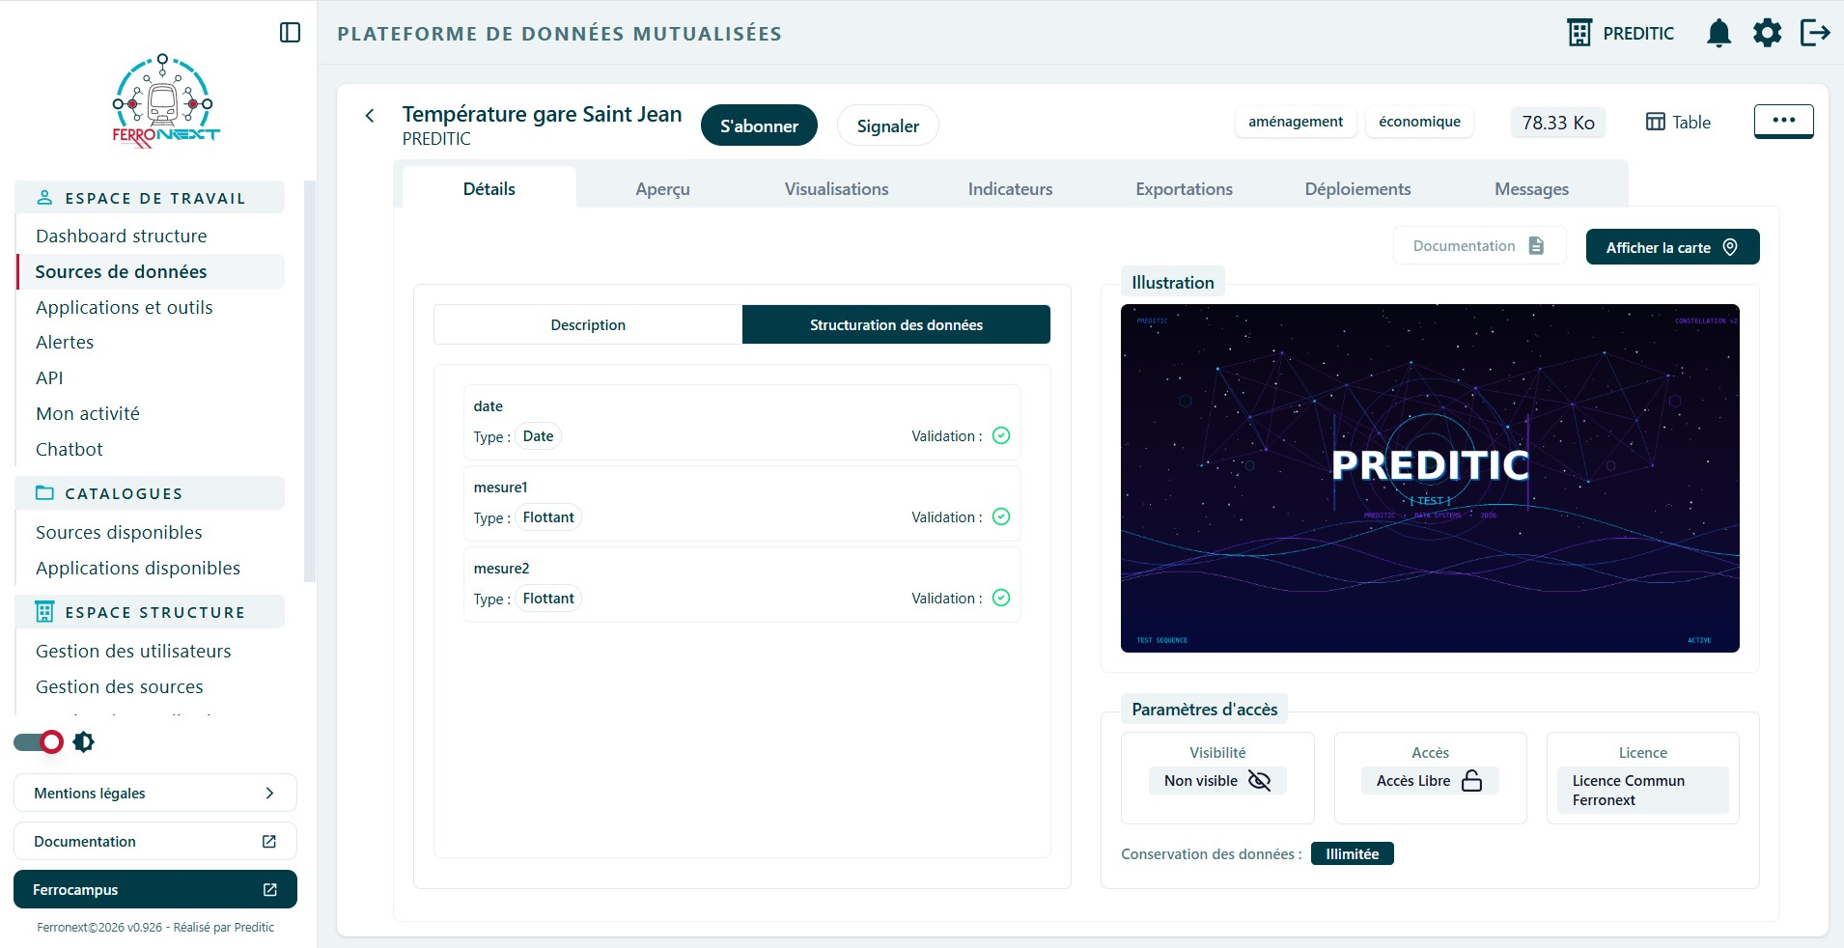Image resolution: width=1844 pixels, height=948 pixels.
Task: Open the Visualisations tab
Action: pos(837,188)
